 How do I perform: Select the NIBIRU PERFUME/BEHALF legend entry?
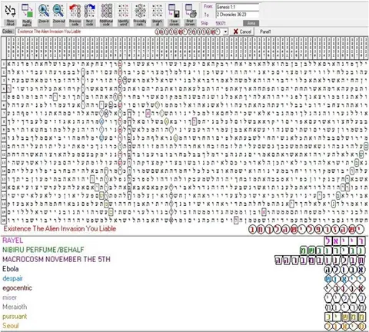point(43,250)
